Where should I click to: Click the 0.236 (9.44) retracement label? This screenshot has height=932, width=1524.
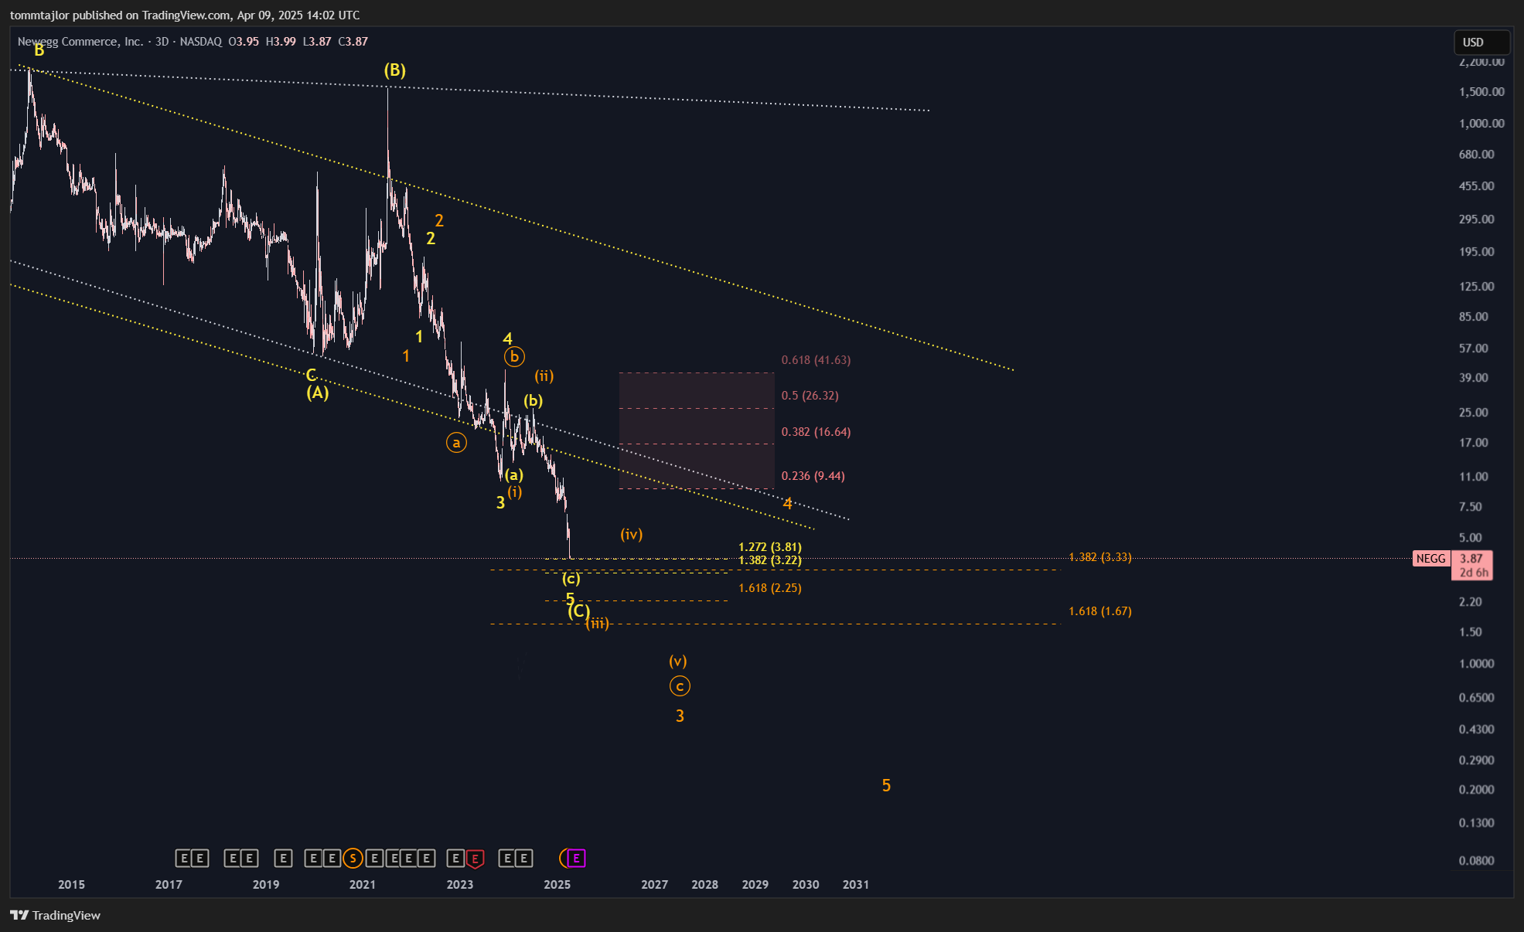[813, 476]
